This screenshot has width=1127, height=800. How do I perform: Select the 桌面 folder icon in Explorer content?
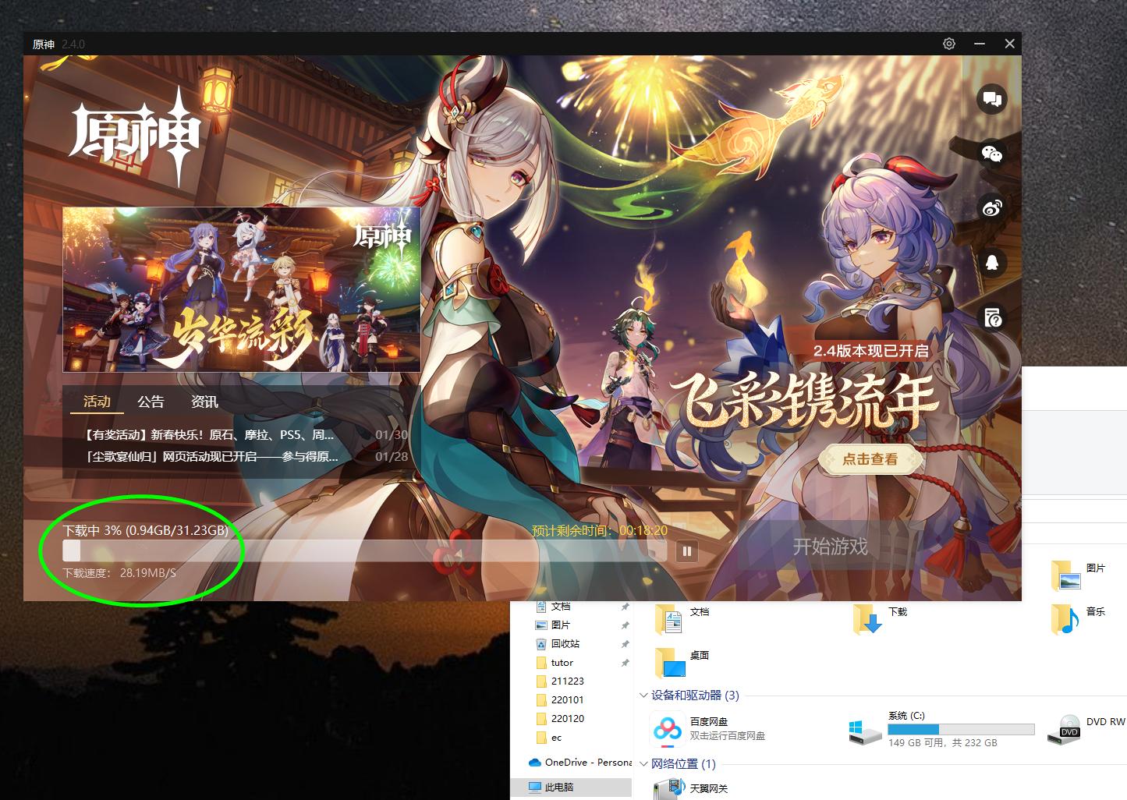tap(670, 663)
